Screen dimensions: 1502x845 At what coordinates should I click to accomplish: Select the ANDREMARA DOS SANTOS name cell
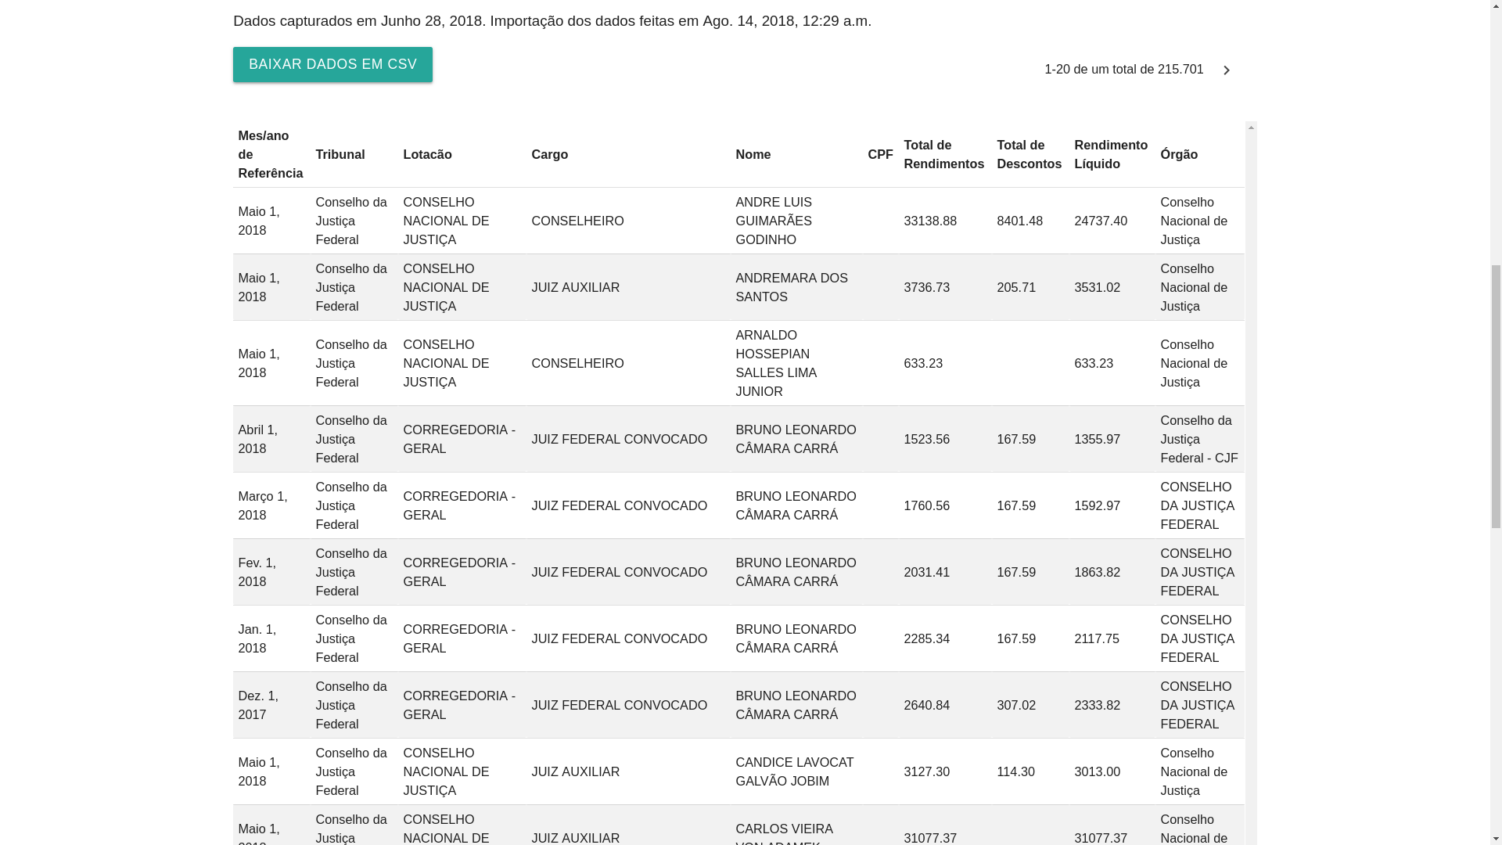pos(791,287)
